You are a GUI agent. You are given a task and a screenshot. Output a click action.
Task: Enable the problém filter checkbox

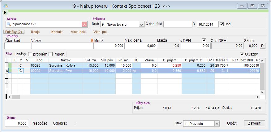point(30,54)
